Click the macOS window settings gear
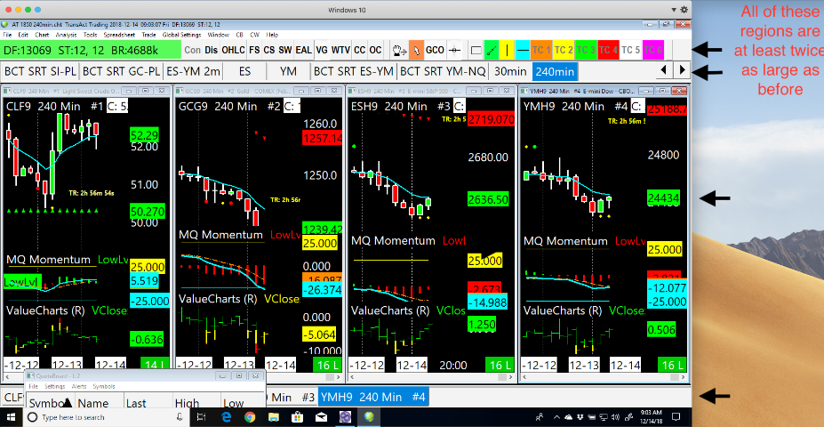The height and width of the screenshot is (427, 824). point(684,10)
